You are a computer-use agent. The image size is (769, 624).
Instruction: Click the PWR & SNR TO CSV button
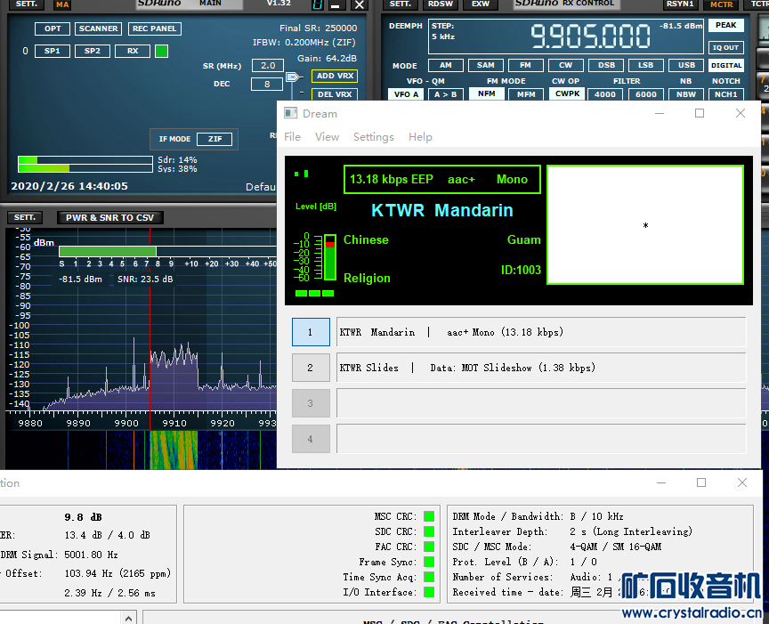pyautogui.click(x=109, y=217)
